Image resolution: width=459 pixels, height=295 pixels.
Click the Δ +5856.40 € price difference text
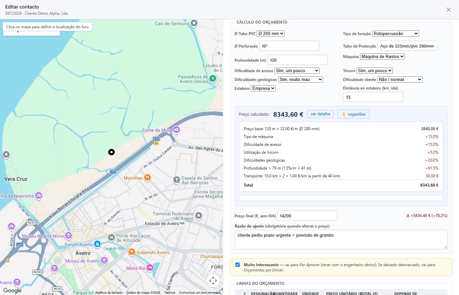click(x=427, y=216)
